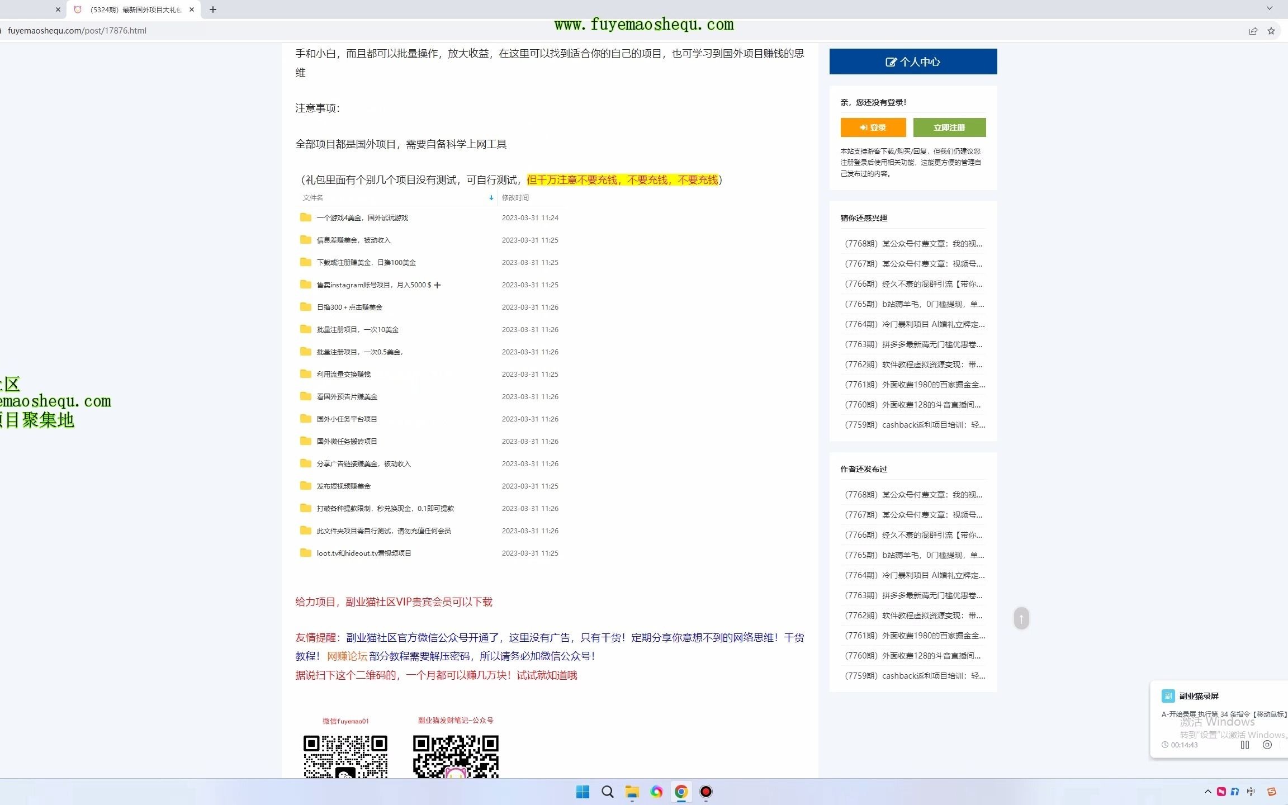Click the Chinese input method 中 indicator

(1251, 792)
